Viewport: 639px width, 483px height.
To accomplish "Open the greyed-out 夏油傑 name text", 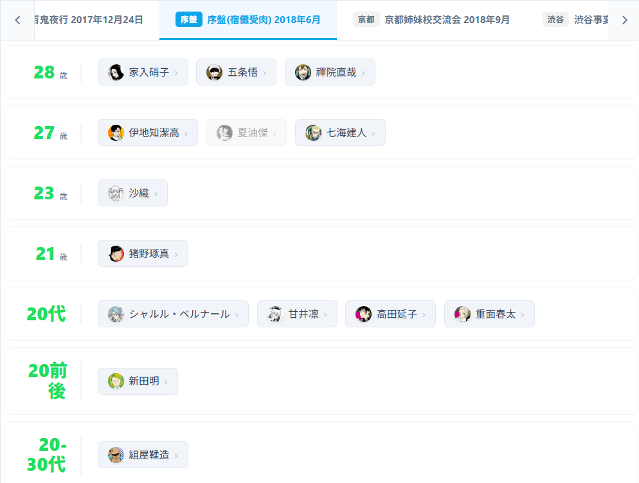I will pos(253,132).
